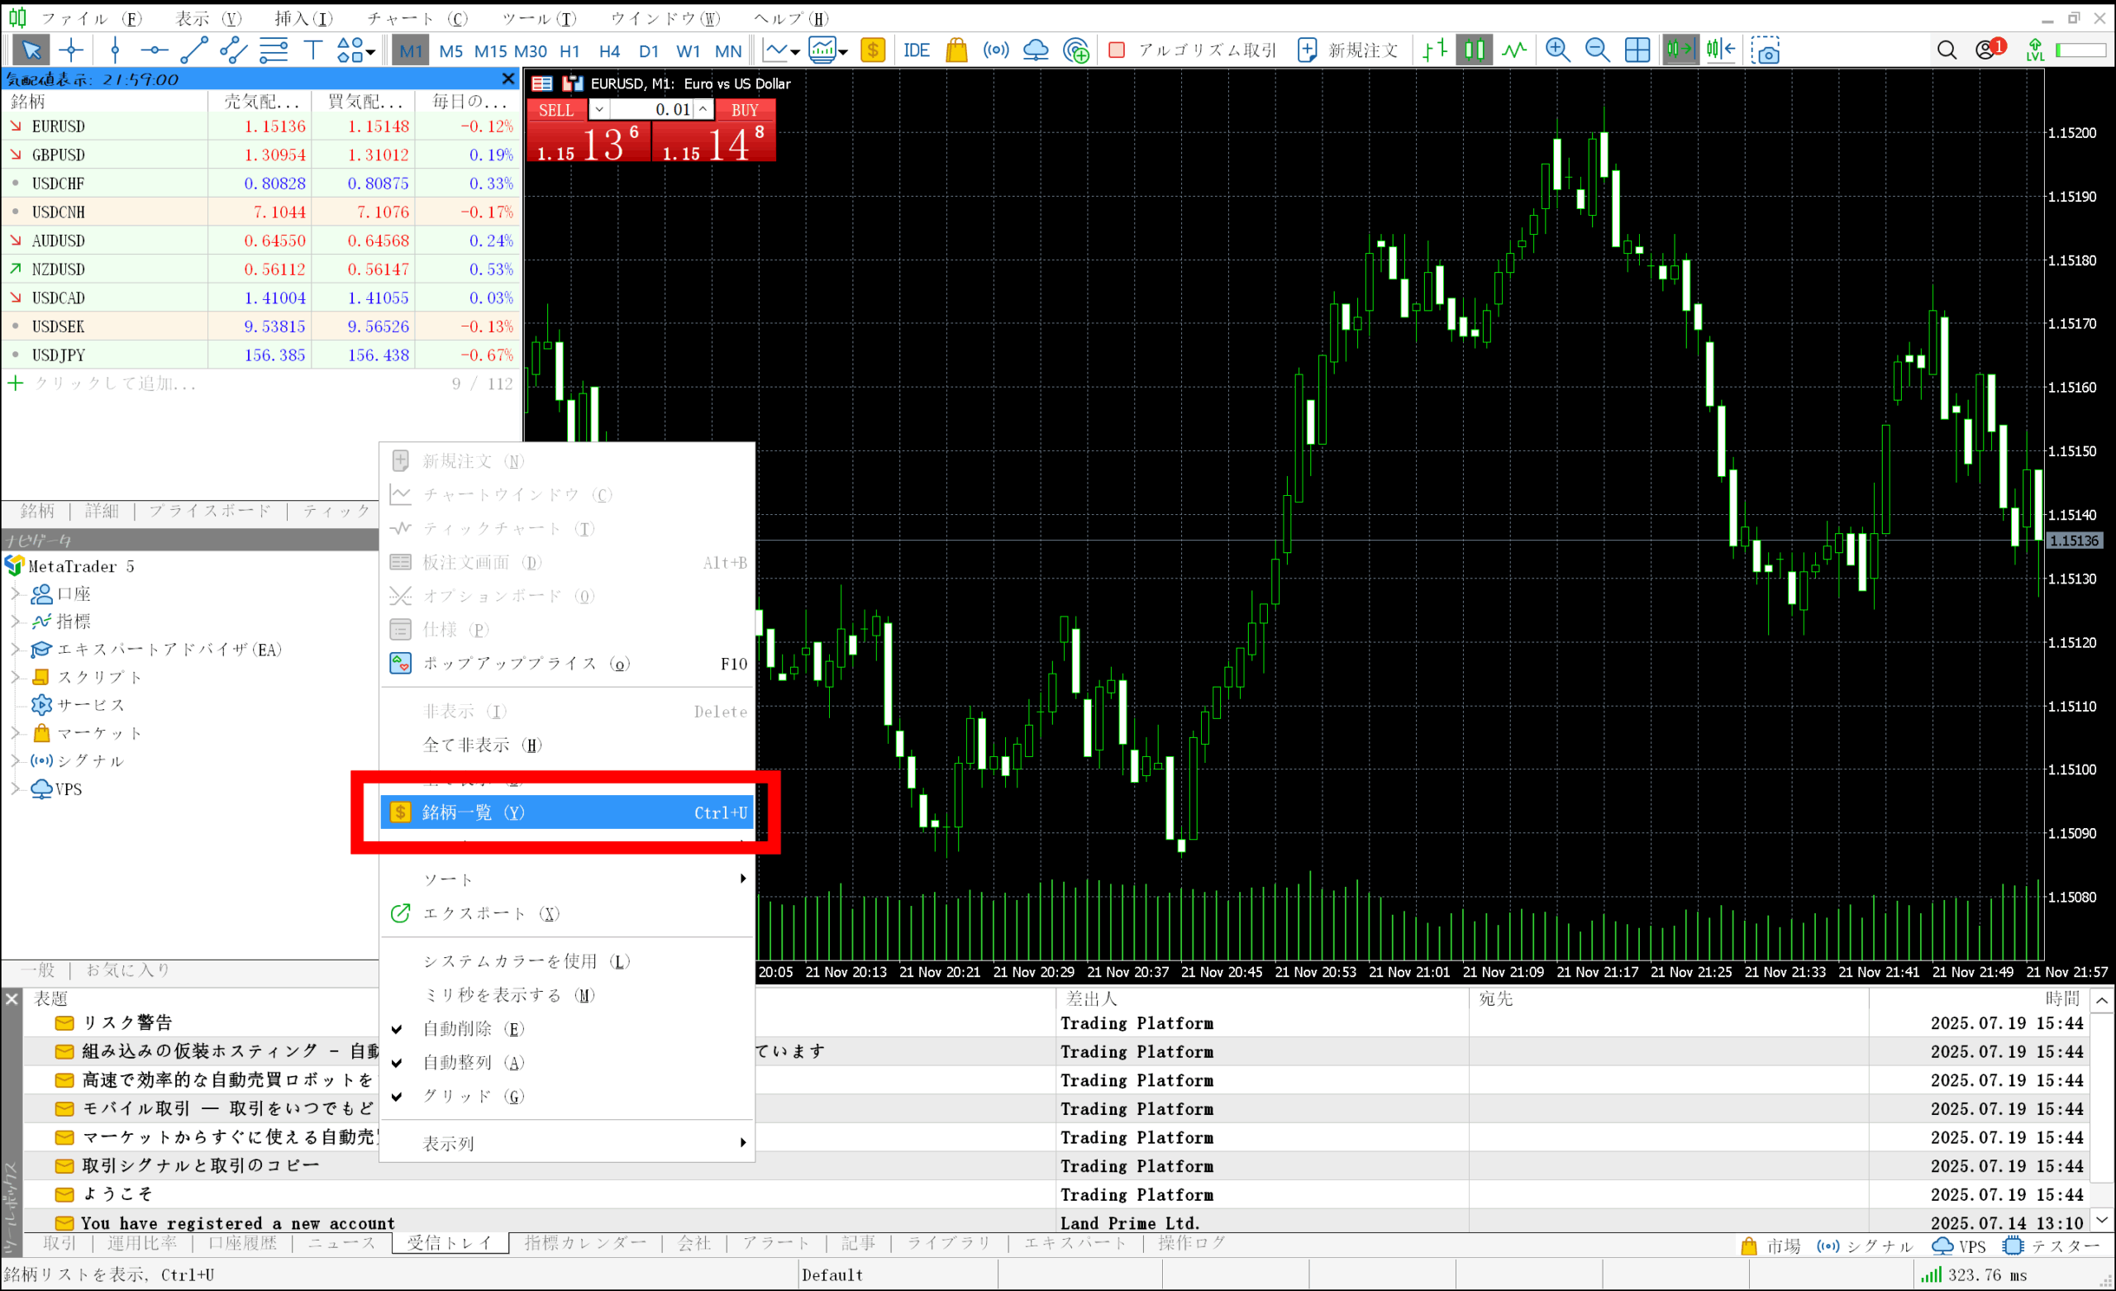Click the SELL button on chart
This screenshot has height=1291, width=2116.
pyautogui.click(x=556, y=110)
